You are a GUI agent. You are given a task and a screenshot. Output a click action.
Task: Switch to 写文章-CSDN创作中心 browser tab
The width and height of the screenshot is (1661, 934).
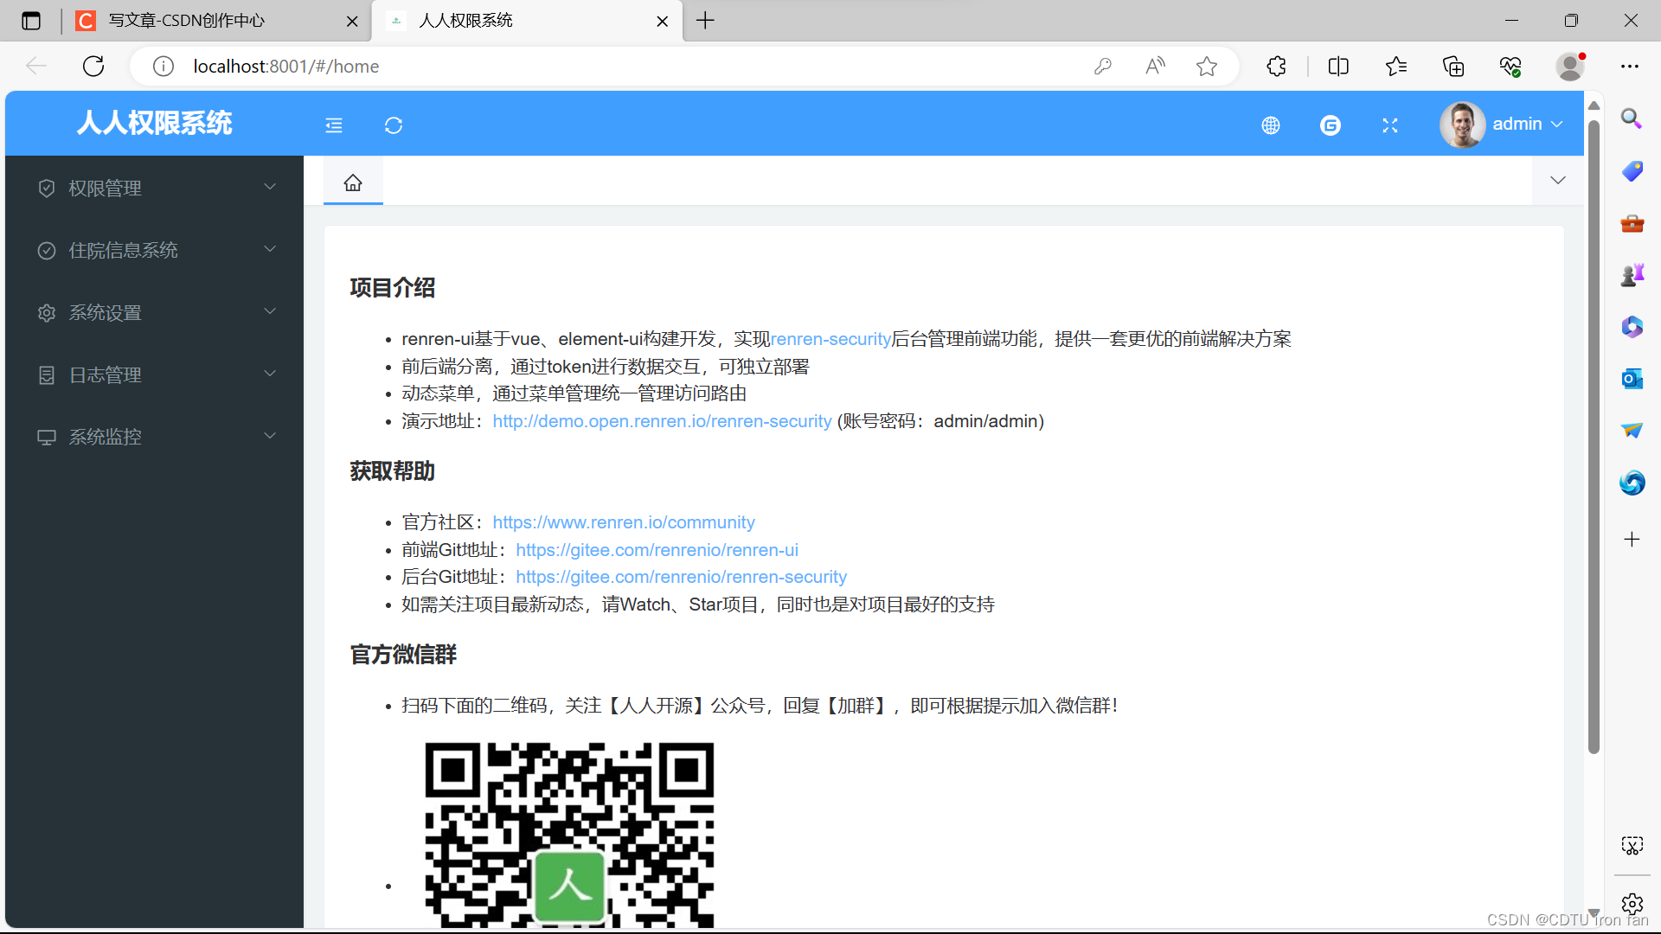coord(186,21)
